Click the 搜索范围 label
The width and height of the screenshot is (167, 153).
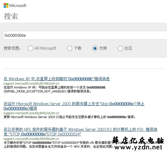point(12,48)
